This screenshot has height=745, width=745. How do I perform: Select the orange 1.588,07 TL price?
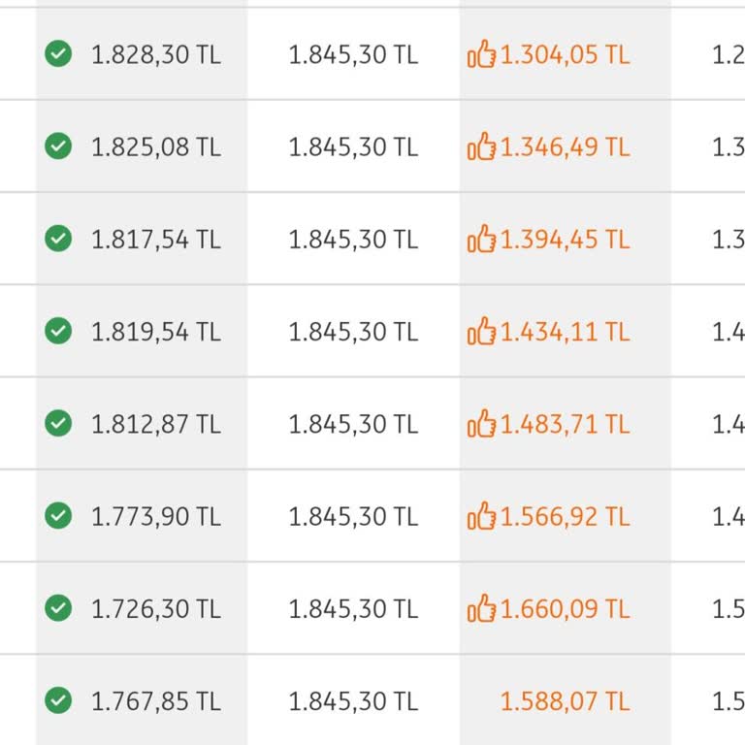(565, 701)
